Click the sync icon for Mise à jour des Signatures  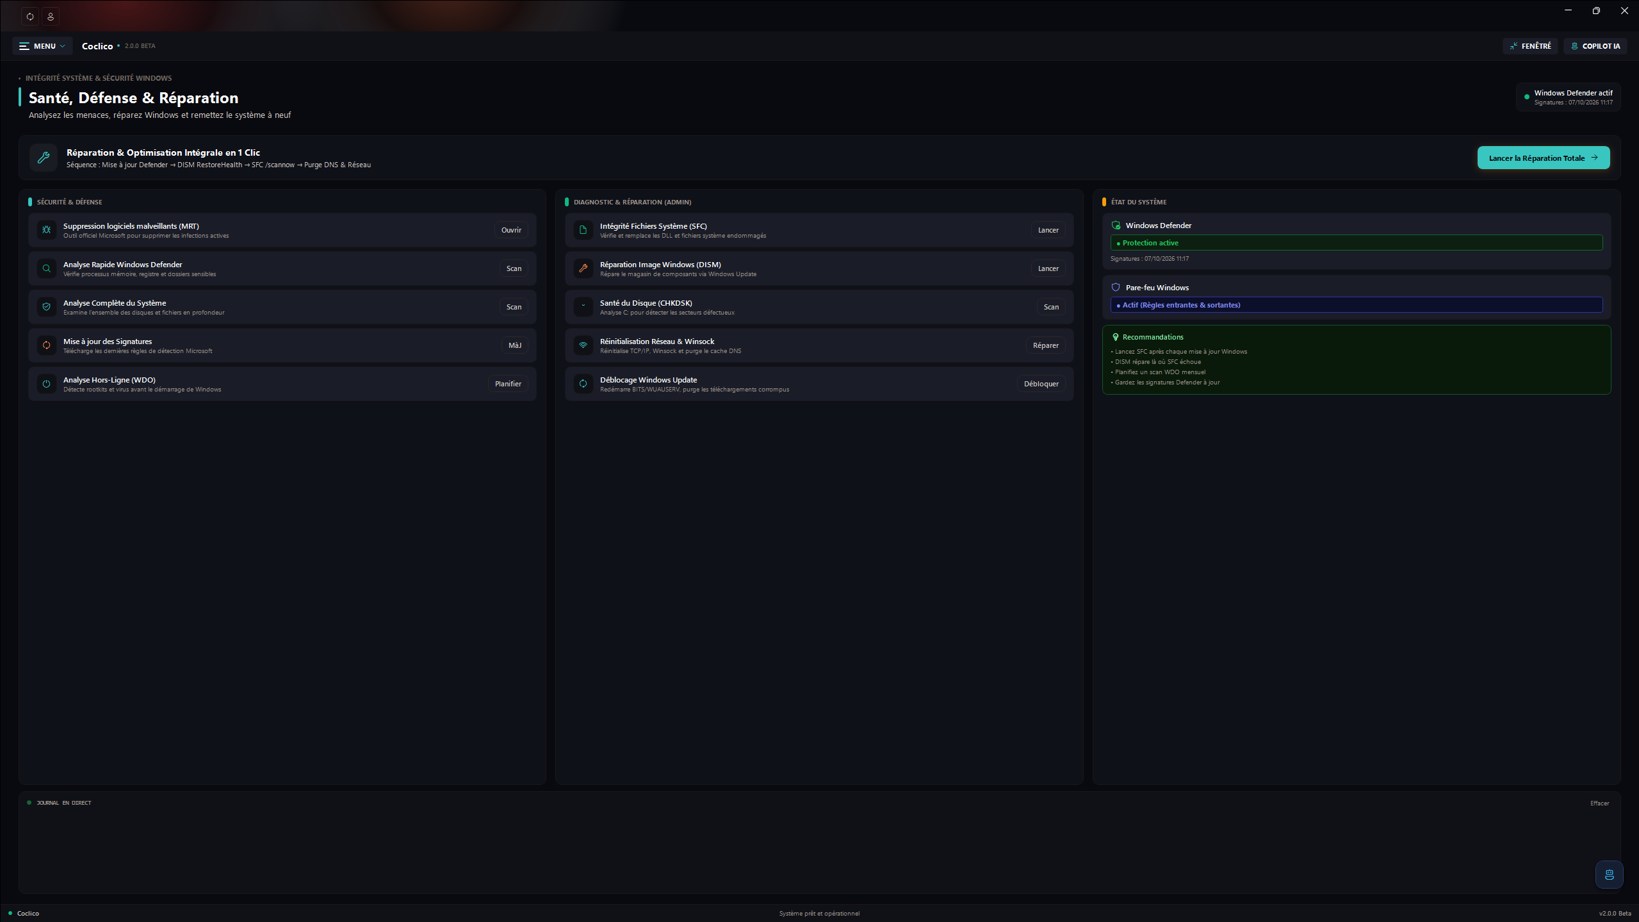point(46,345)
